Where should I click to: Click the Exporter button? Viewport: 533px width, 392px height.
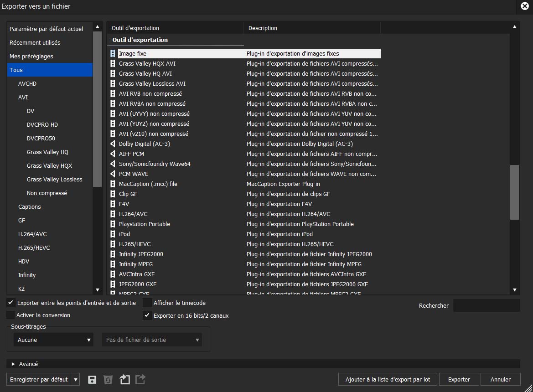point(459,379)
